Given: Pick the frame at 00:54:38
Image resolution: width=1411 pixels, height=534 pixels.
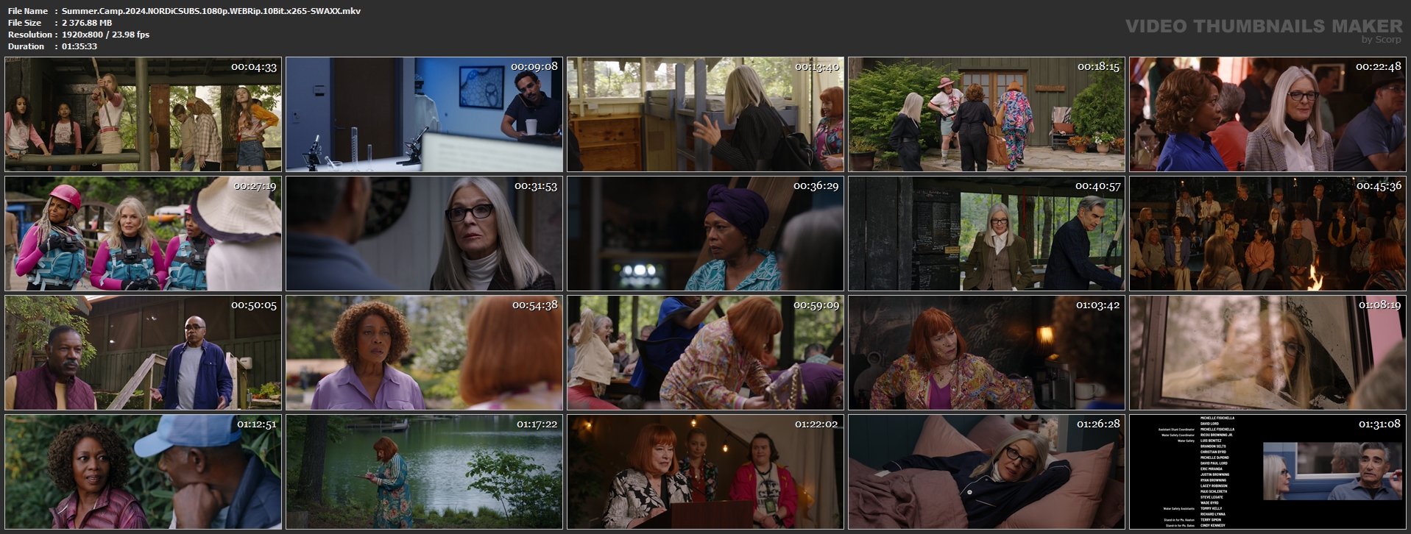Looking at the screenshot, I should 424,352.
